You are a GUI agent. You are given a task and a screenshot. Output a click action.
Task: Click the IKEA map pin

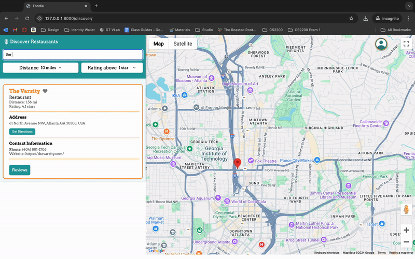[x=185, y=95]
